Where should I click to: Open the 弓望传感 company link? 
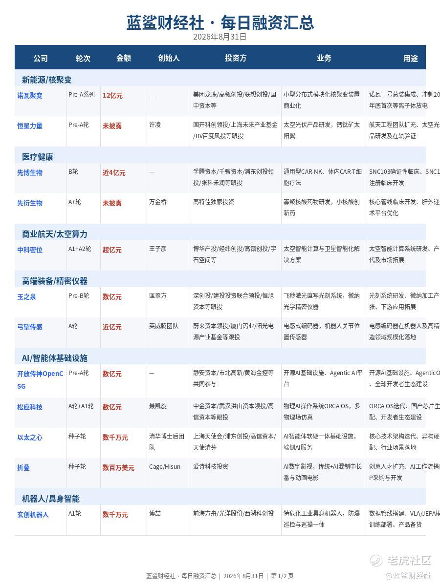(x=30, y=327)
